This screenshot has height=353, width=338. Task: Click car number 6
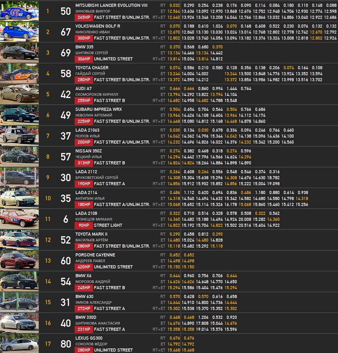[x=66, y=219]
